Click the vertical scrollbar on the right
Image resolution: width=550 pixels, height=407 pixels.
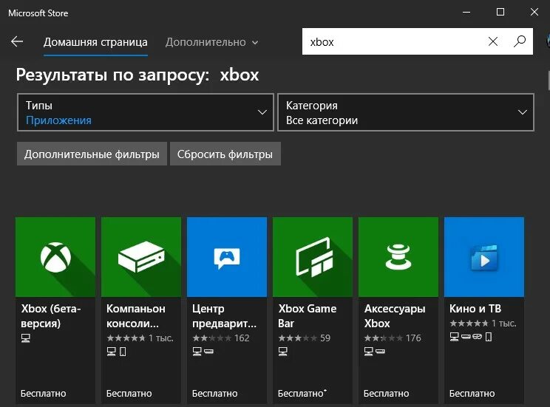pyautogui.click(x=549, y=81)
